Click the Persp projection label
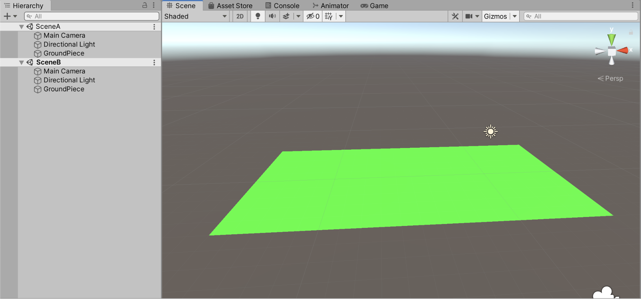The image size is (641, 299). [x=613, y=79]
